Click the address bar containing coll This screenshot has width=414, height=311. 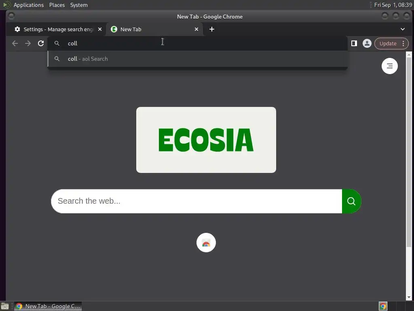[x=197, y=43]
